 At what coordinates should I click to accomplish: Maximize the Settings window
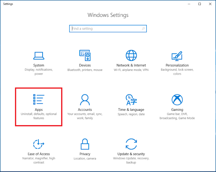coord(199,4)
